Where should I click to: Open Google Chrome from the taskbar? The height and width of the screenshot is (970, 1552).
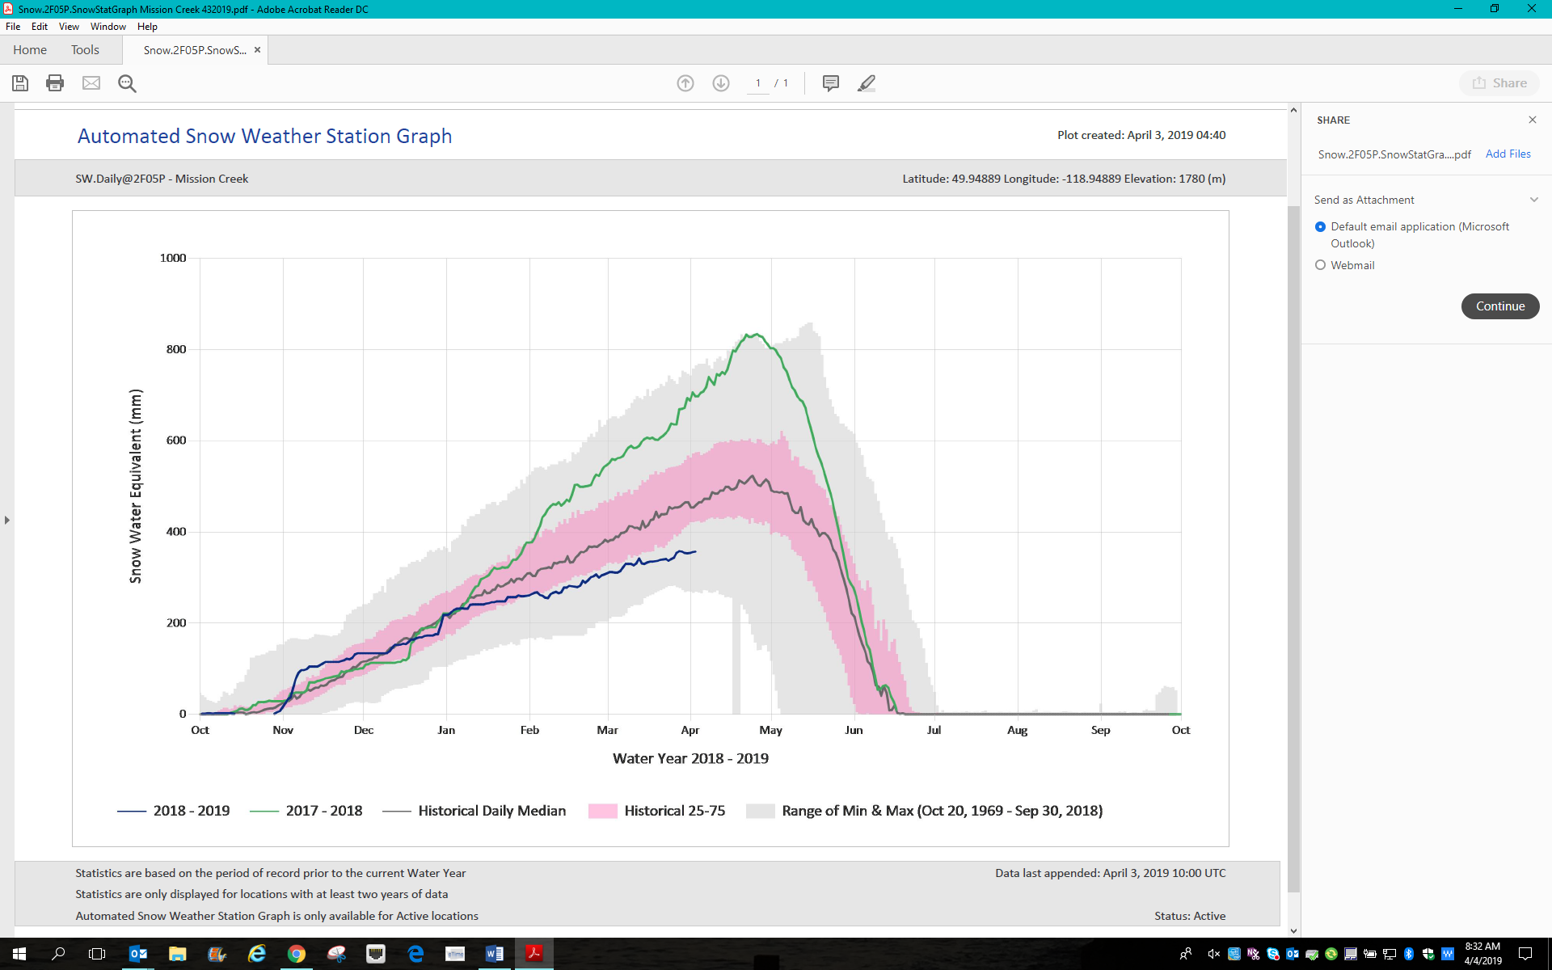(x=297, y=954)
